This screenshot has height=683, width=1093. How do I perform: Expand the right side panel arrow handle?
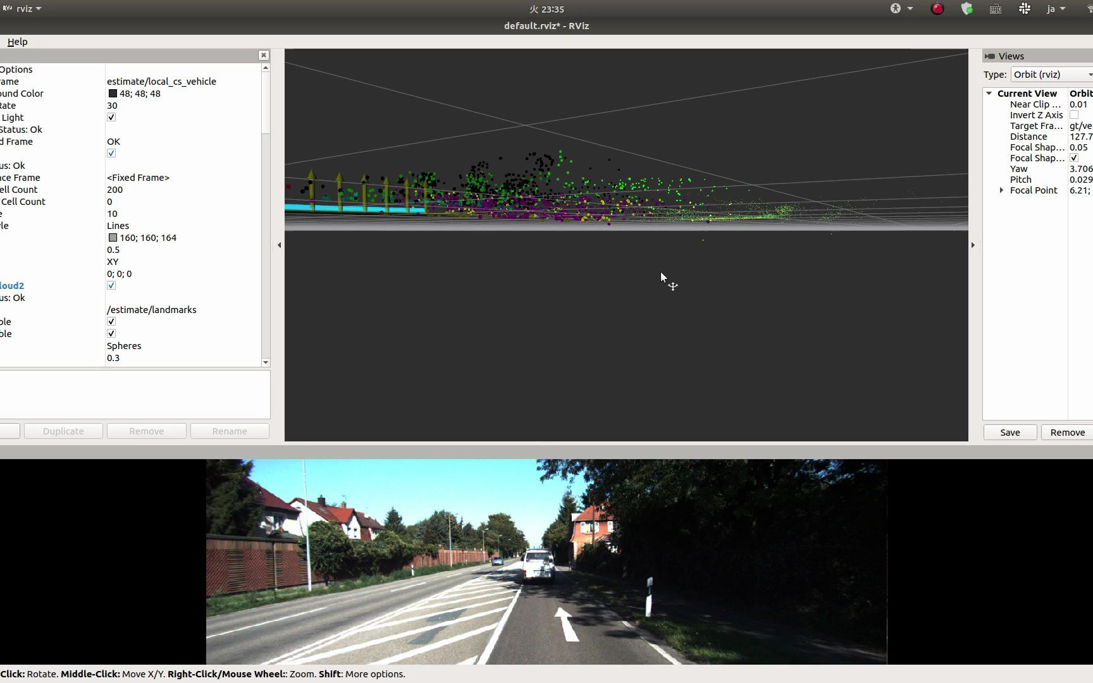973,245
